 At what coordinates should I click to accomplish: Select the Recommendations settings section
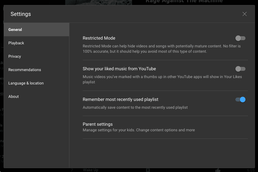pyautogui.click(x=25, y=70)
